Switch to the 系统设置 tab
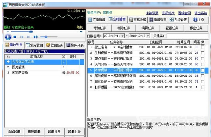Screen dimensions: 211x137 [x=178, y=20]
